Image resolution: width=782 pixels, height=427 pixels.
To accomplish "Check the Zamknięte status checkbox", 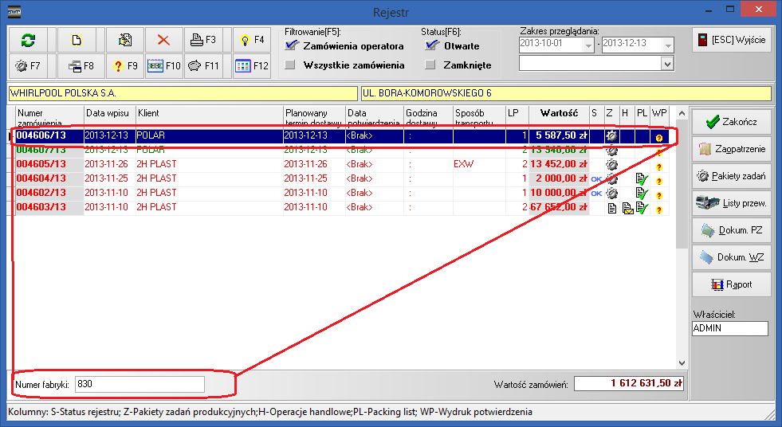I will (x=431, y=65).
